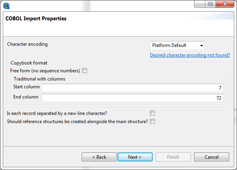Click the application icon in the title bar
237x170 pixels.
point(6,5)
